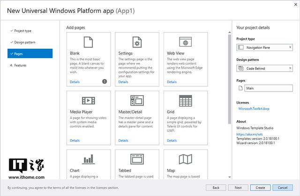View Details link for Blank page
This screenshot has width=300, height=196.
[75, 82]
